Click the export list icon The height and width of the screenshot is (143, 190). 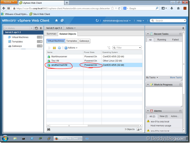coord(138,129)
